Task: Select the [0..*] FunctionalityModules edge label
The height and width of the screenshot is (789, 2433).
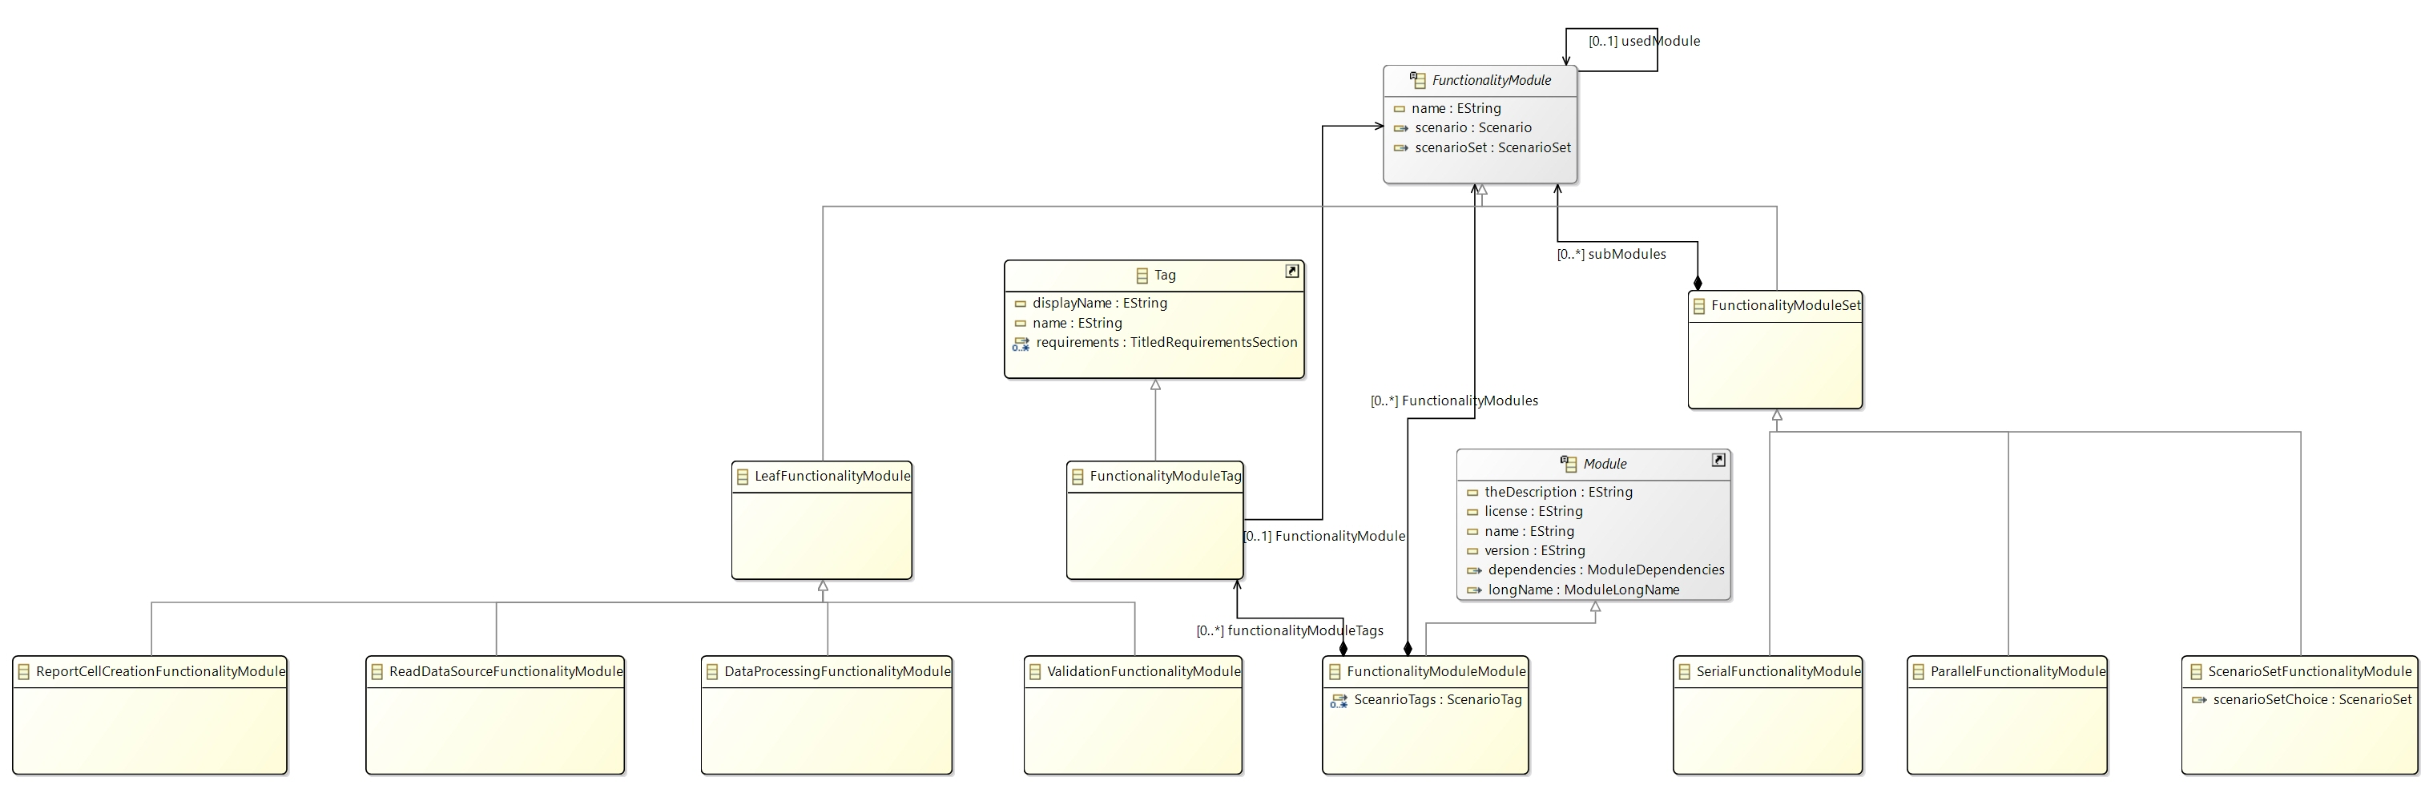Action: coord(1455,401)
